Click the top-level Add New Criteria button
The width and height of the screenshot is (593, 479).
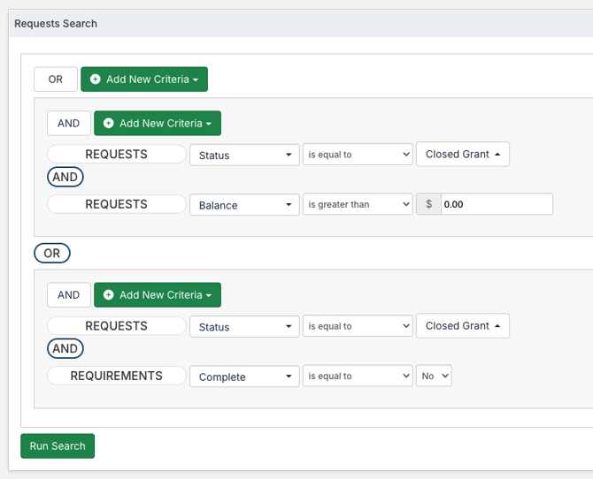pyautogui.click(x=144, y=80)
